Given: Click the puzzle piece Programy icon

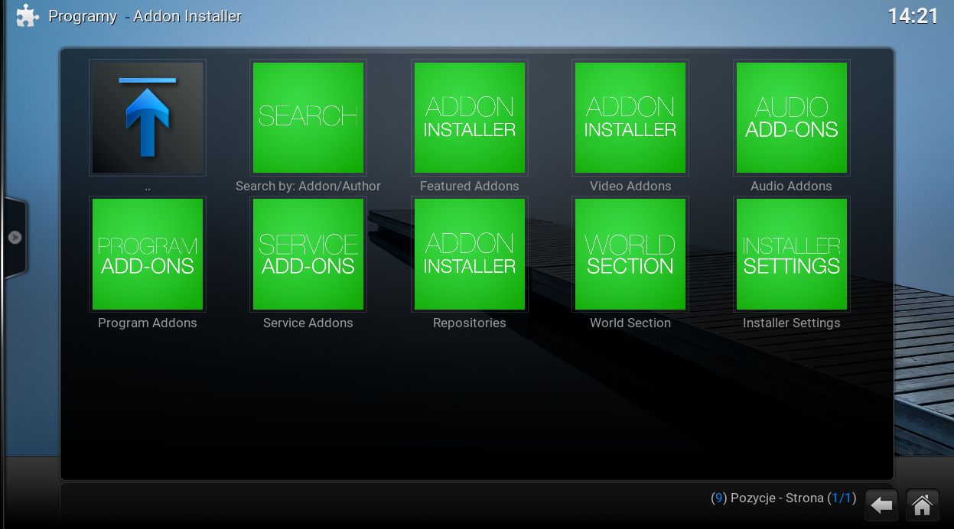Looking at the screenshot, I should tap(28, 16).
